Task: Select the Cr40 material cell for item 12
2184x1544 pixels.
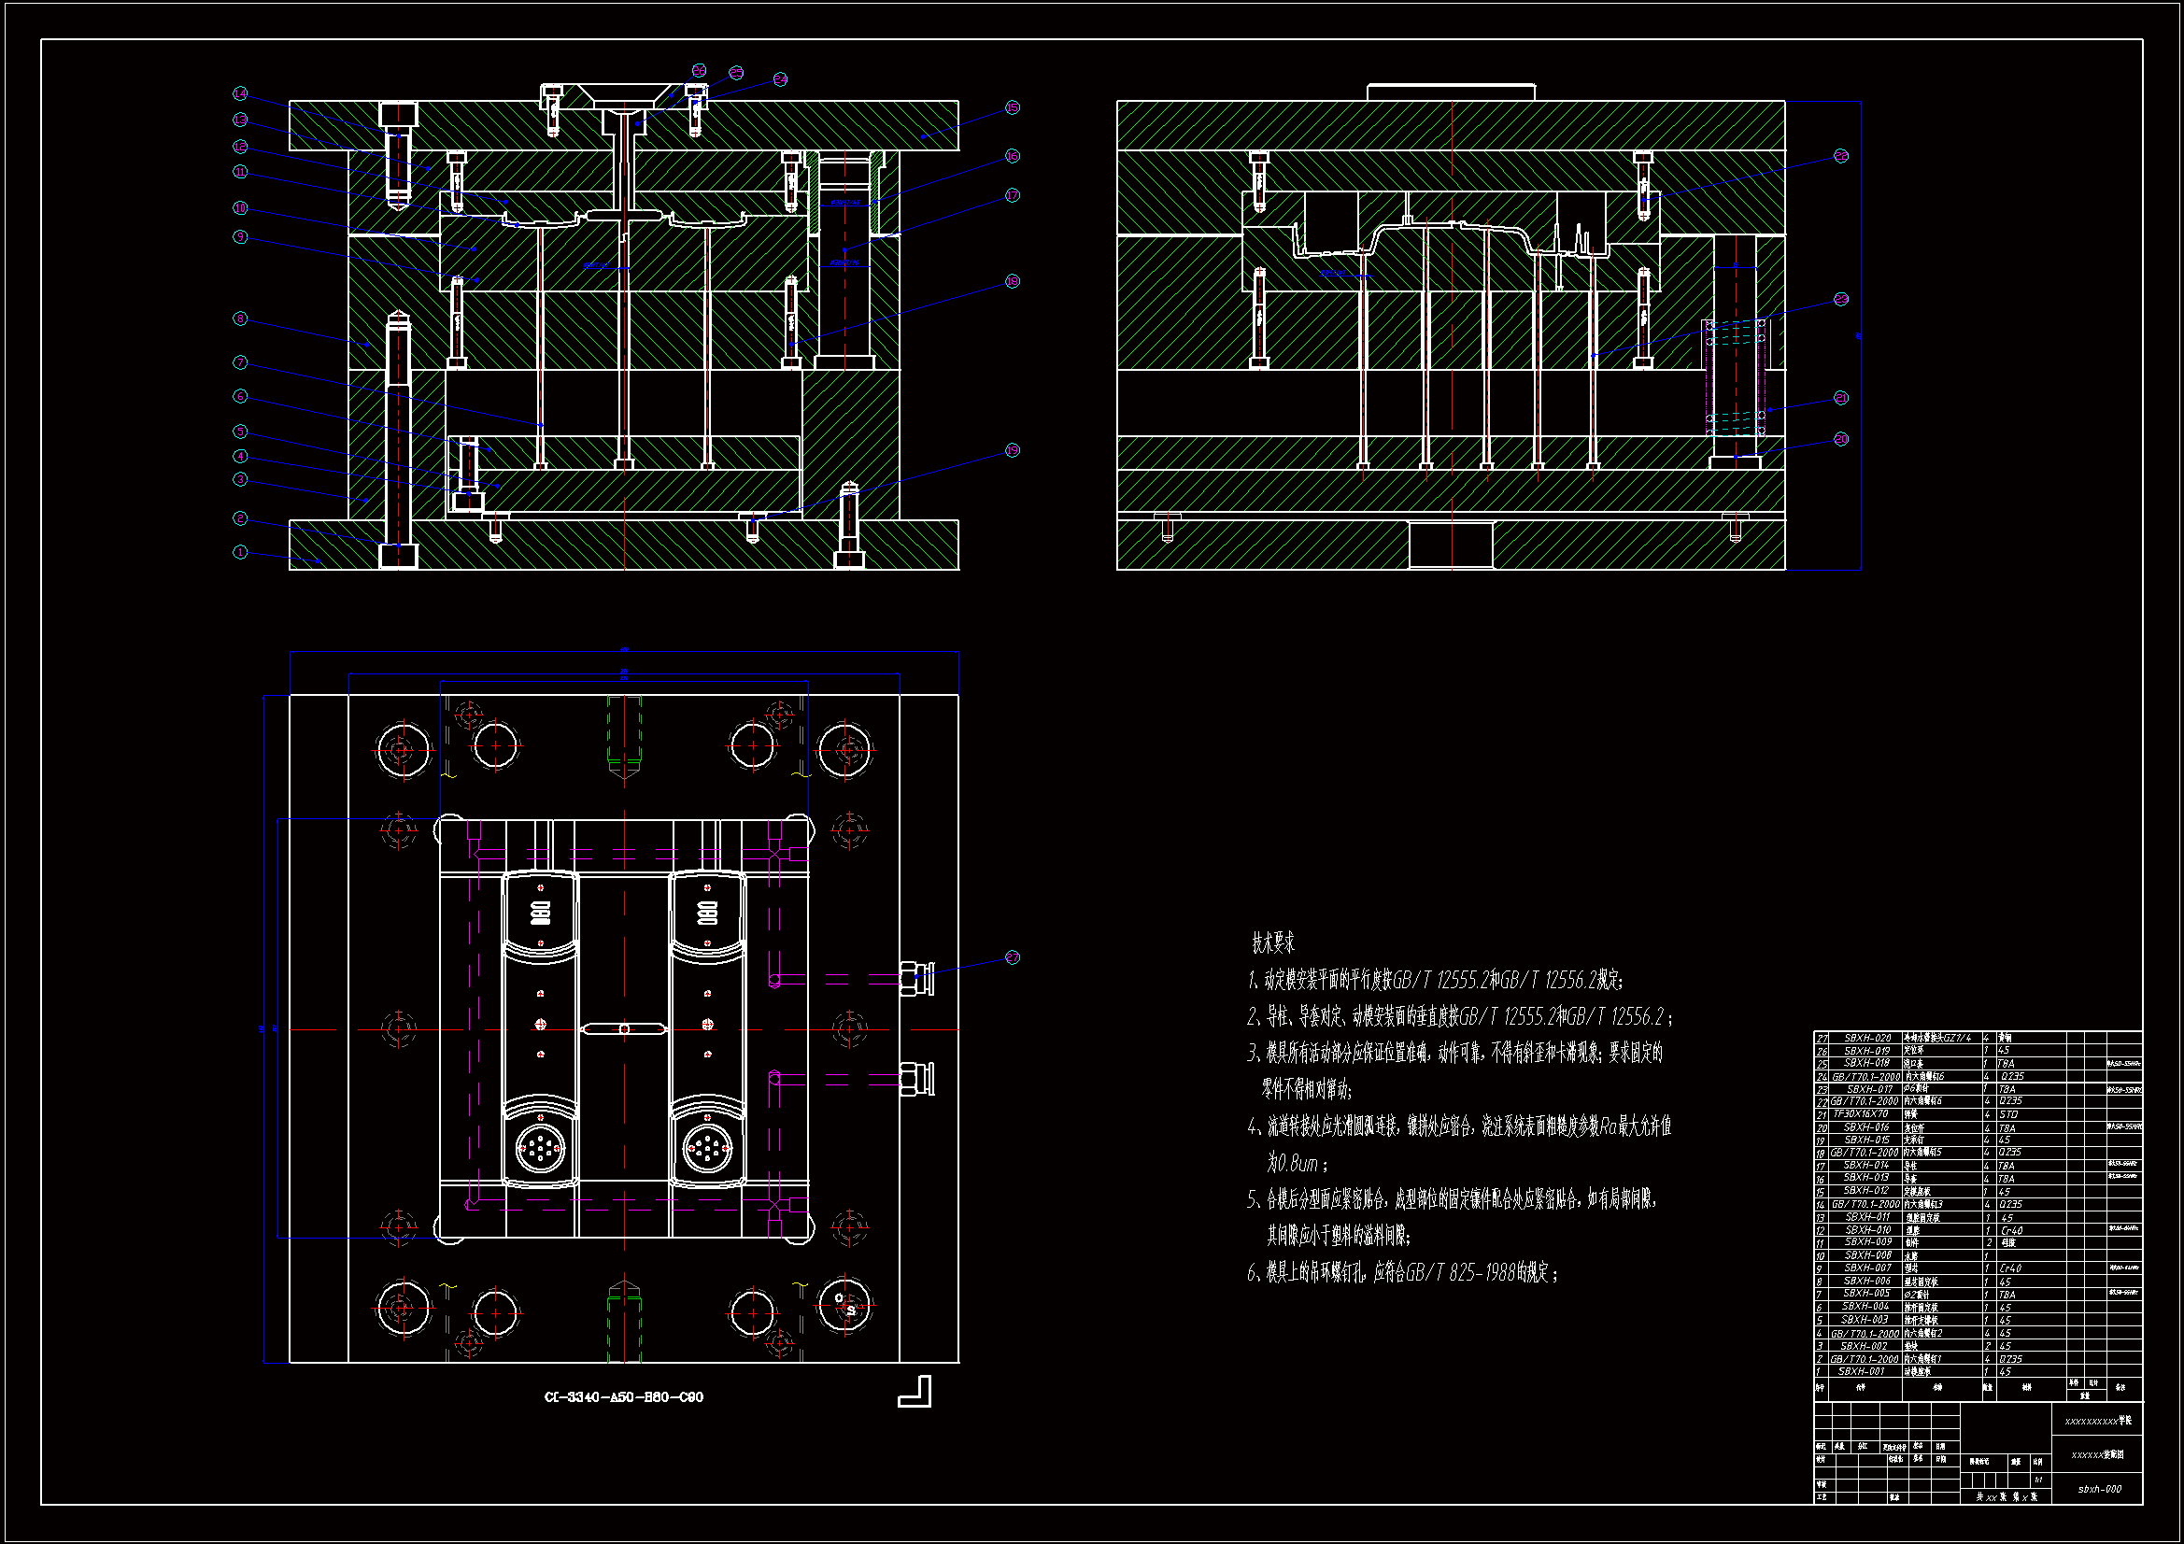Action: point(2012,1230)
